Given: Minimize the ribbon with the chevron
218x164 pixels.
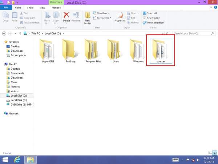Looking at the screenshot, I should pos(211,7).
